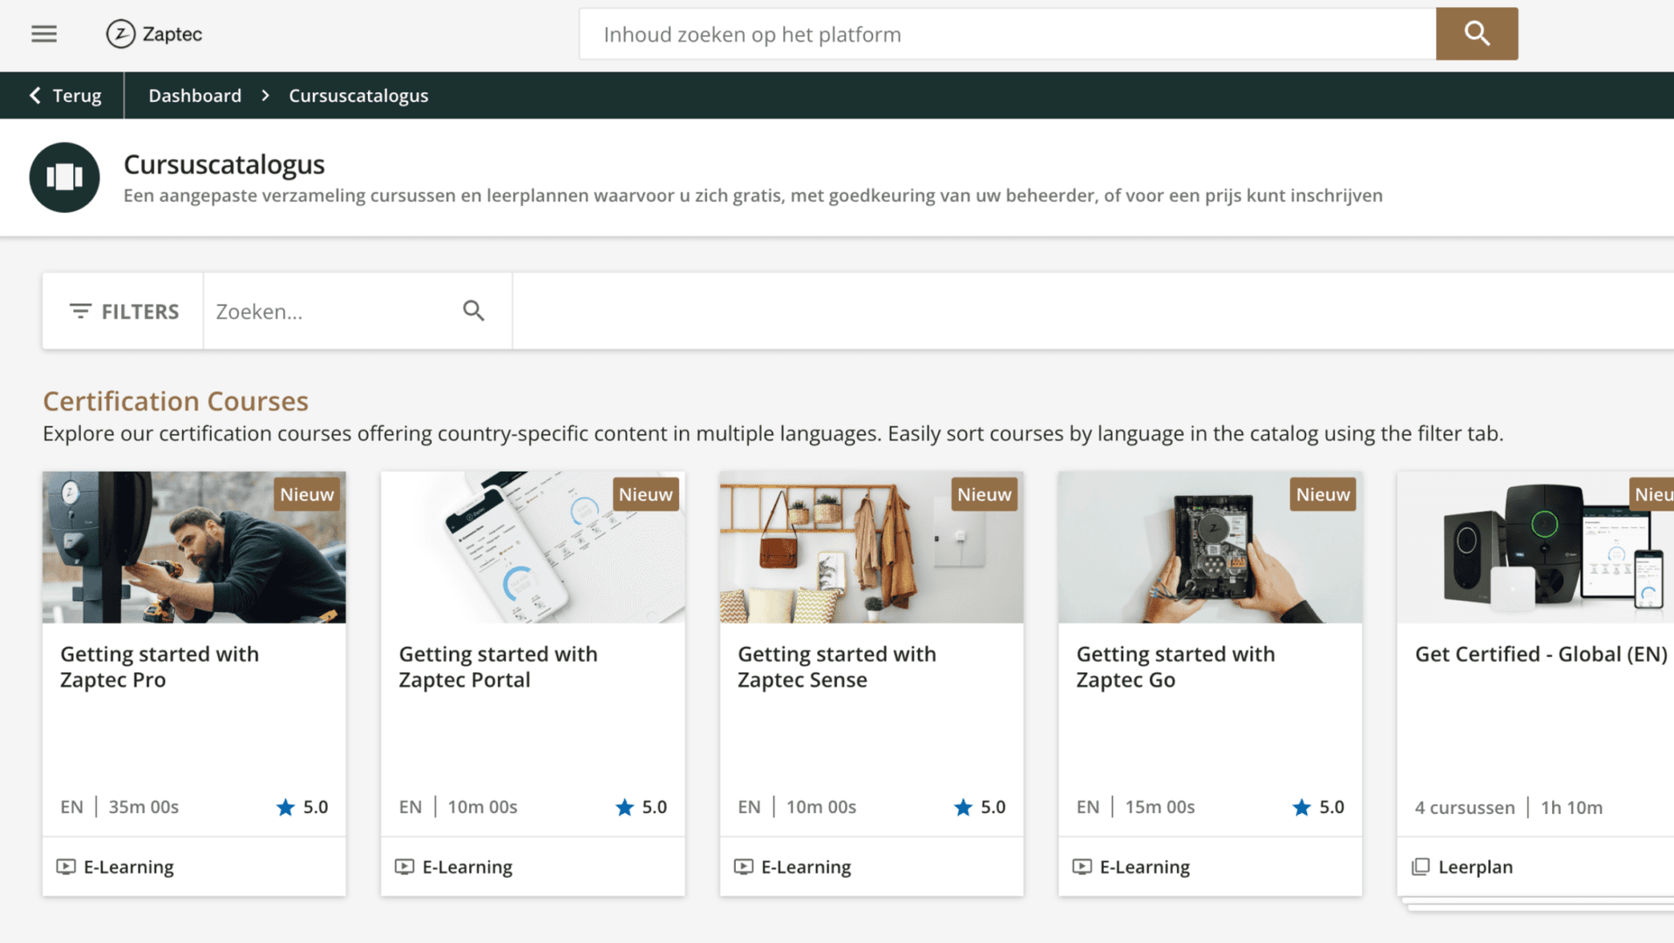This screenshot has height=943, width=1674.
Task: Click the Nieuw badge on Zaptec Portal card
Action: tap(645, 494)
